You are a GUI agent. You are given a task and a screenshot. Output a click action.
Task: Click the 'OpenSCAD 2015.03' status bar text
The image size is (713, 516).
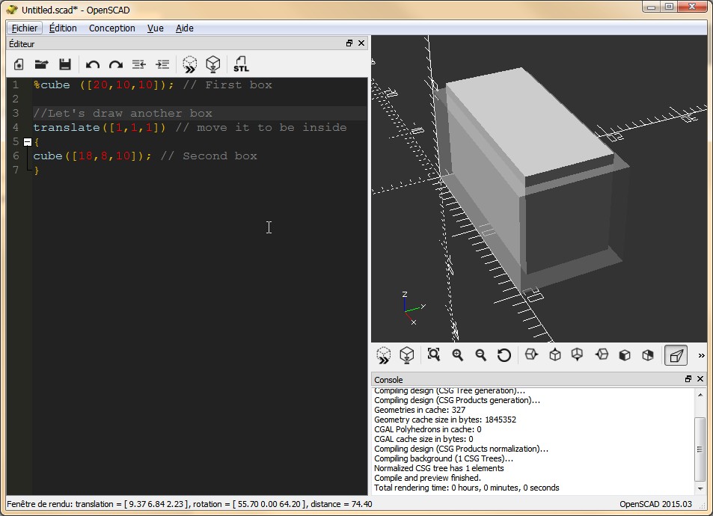(655, 504)
